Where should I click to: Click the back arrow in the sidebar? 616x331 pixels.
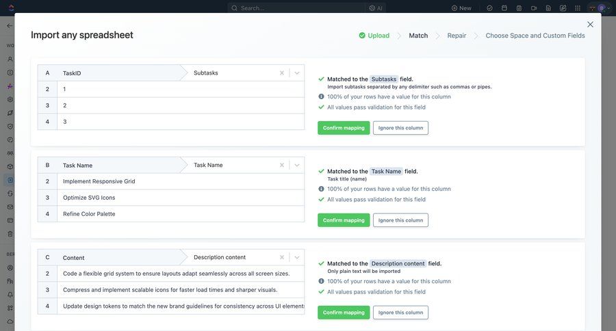pos(10,26)
